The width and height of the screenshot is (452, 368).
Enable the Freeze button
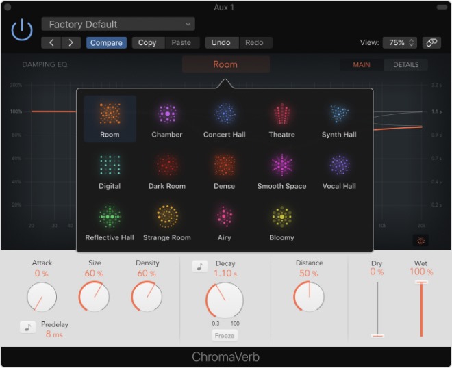(225, 336)
